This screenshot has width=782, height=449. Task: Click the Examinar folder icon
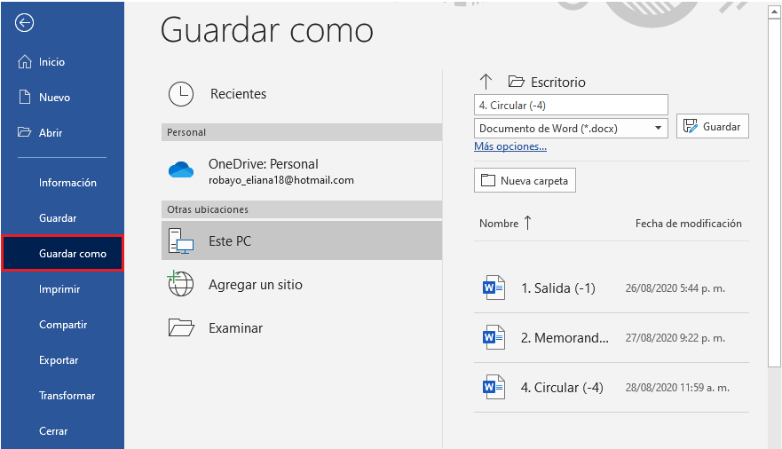coord(181,328)
